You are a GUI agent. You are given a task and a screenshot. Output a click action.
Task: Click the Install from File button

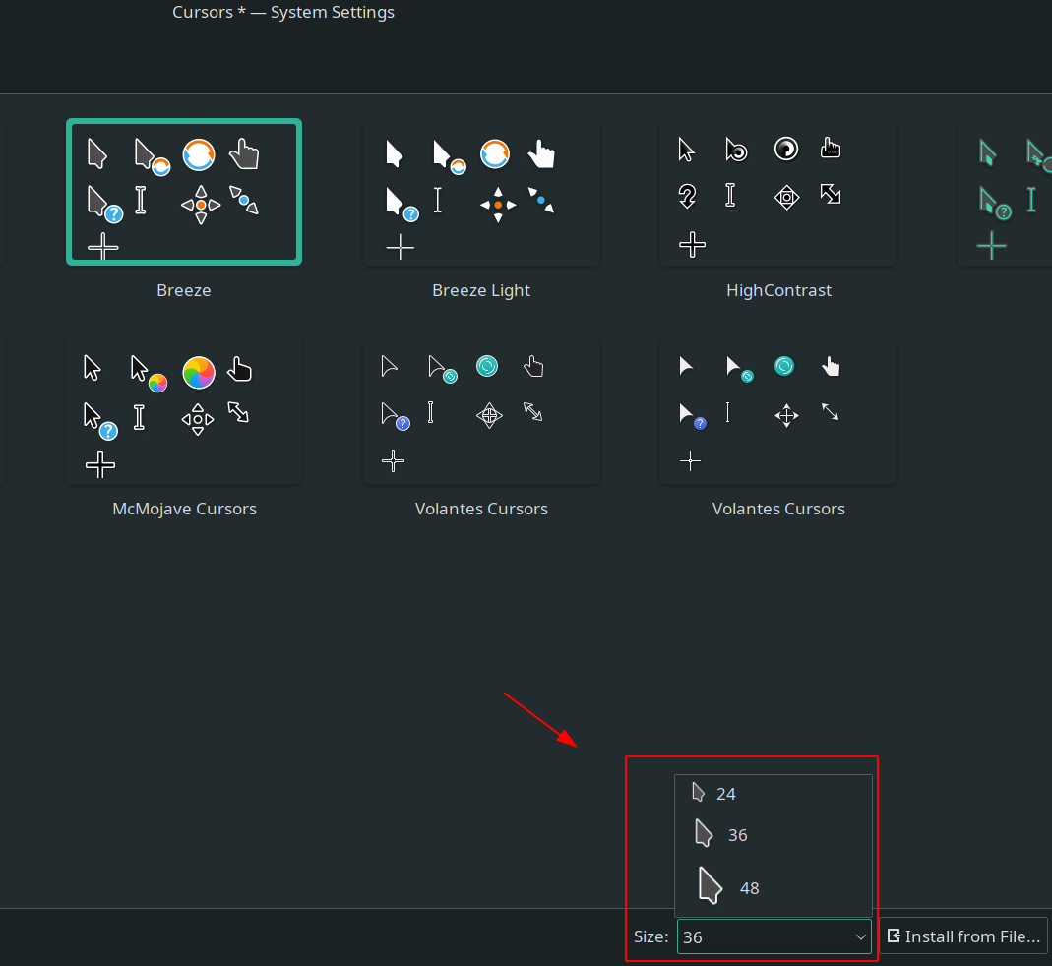pos(963,936)
